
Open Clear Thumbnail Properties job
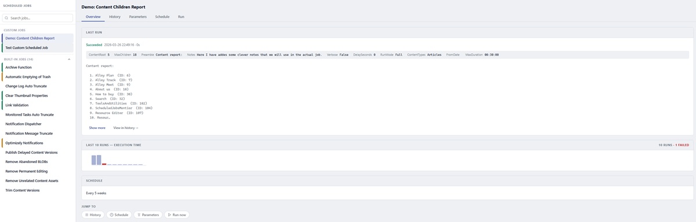pos(38,95)
